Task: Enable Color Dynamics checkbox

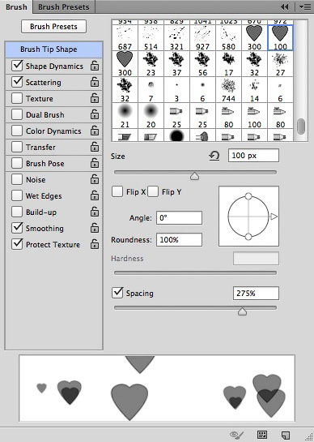Action: (17, 131)
